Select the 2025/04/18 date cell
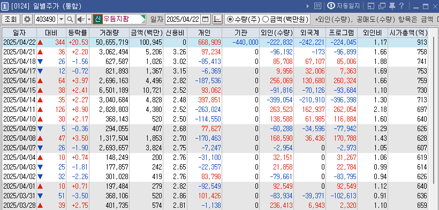Screen dimensions: 439x210 pos(20,61)
